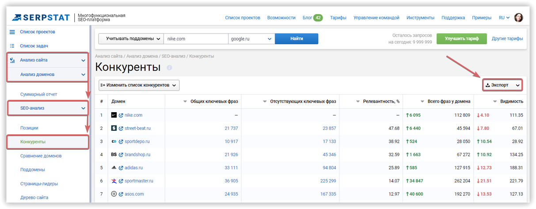
Task: Click the task list icon beside Список задач
Action: click(x=12, y=46)
